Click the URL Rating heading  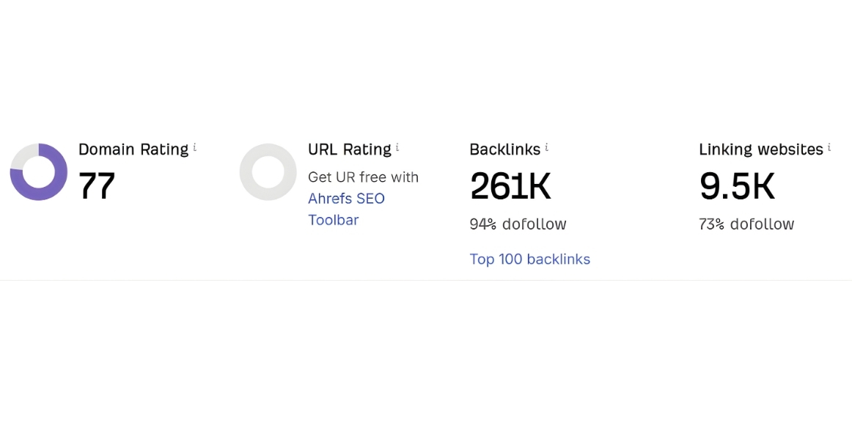click(350, 150)
